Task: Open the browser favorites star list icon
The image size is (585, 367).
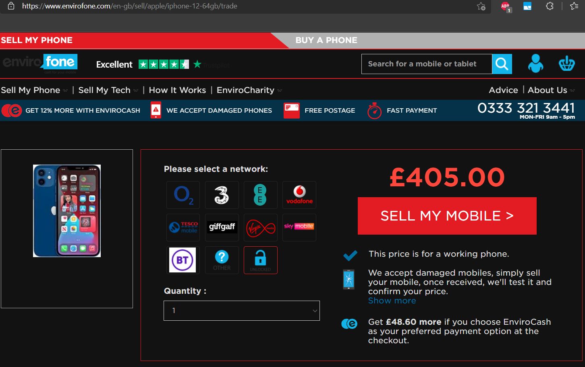Action: [574, 6]
